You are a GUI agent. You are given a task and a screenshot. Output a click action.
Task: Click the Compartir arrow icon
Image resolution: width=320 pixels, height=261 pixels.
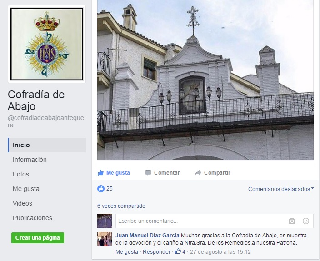coord(198,173)
